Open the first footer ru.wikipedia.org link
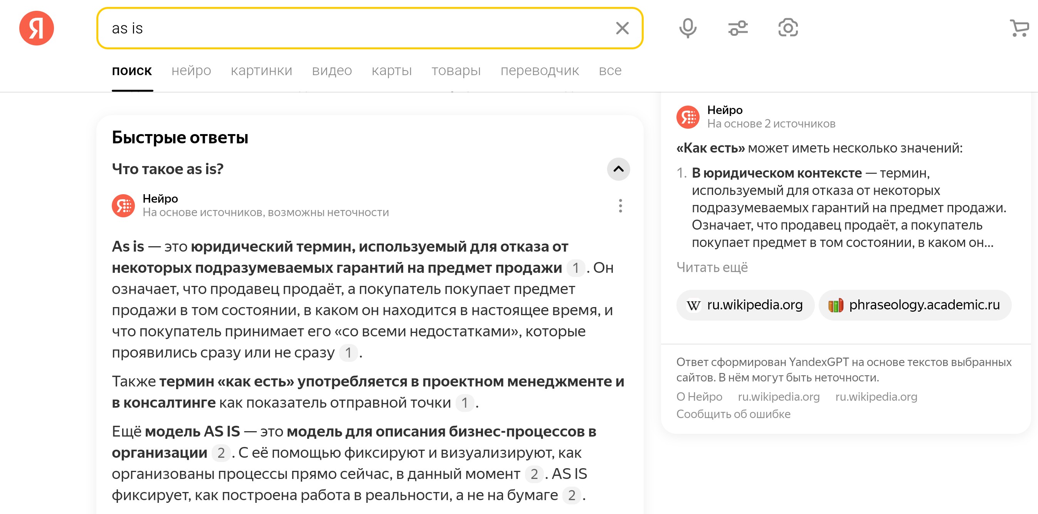The width and height of the screenshot is (1038, 514). [779, 397]
